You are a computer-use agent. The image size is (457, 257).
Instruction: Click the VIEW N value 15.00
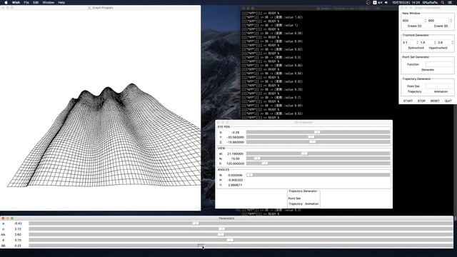[x=235, y=158]
